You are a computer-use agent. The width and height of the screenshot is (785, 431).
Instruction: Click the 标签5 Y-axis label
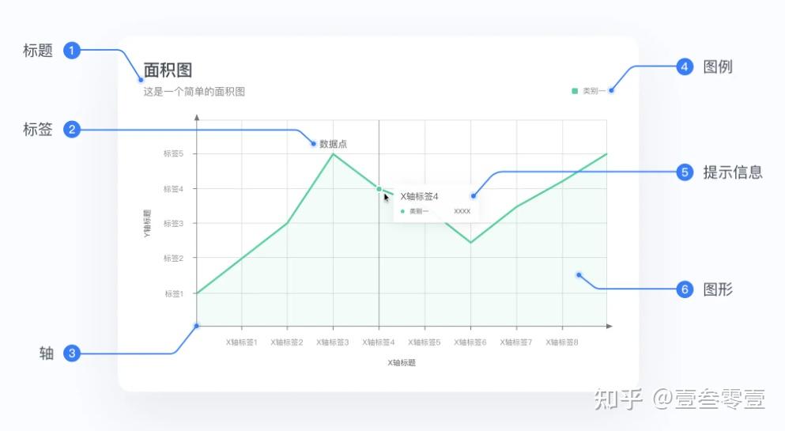tap(173, 153)
